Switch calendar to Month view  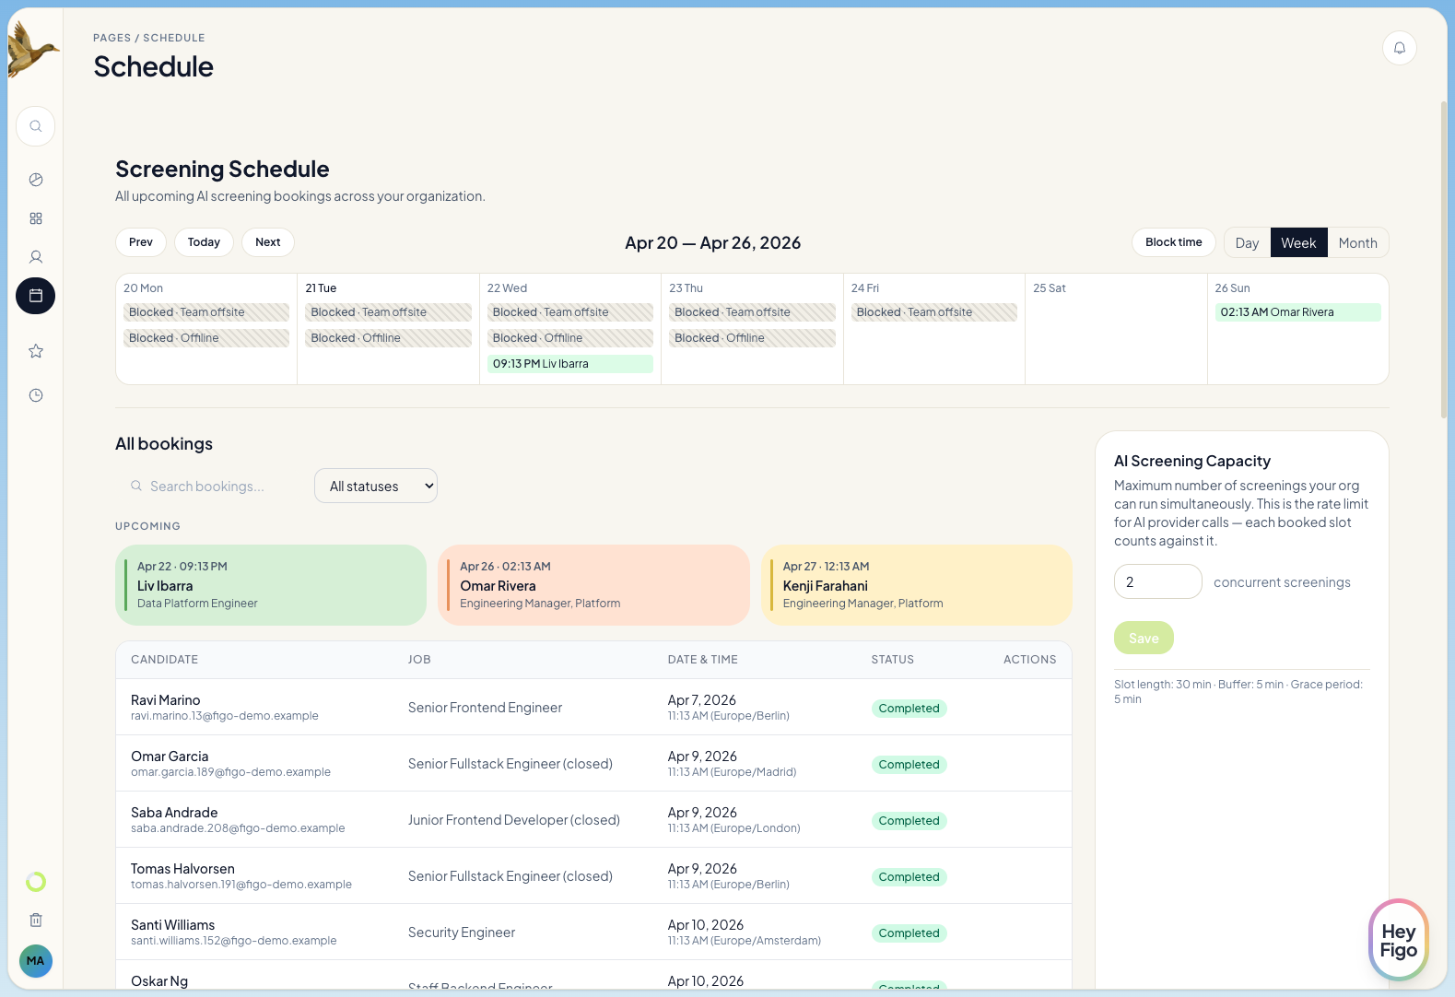(x=1357, y=243)
